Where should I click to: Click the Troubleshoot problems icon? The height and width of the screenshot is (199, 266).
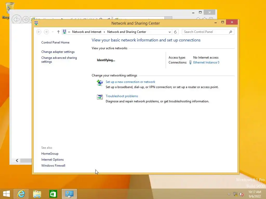(x=100, y=97)
